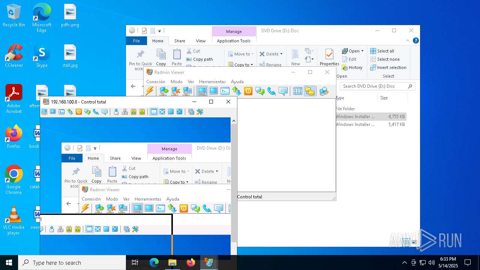Click the vertical scrollbar up arrow in Control total
480x270 pixels.
(234, 121)
